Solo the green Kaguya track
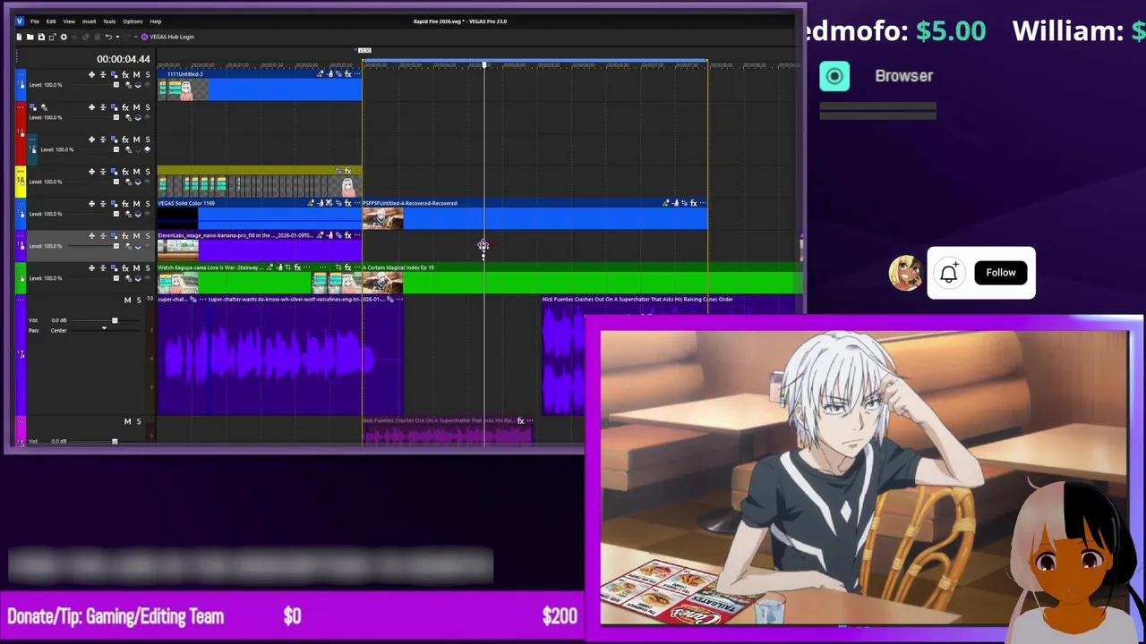This screenshot has width=1146, height=644. tap(148, 267)
